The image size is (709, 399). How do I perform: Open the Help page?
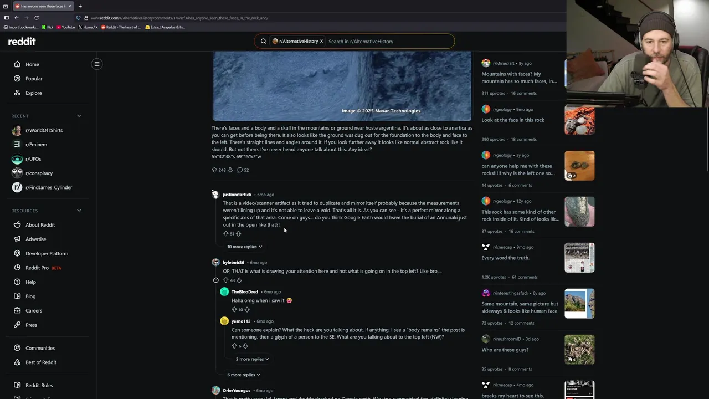click(x=30, y=282)
